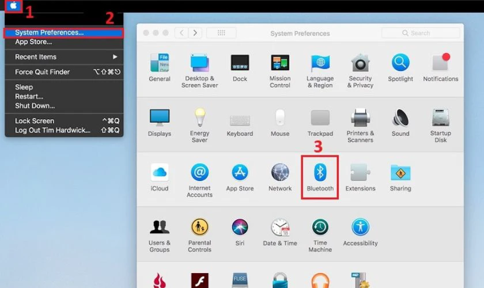Image resolution: width=484 pixels, height=288 pixels.
Task: Click the System Preferences search field
Action: coord(421,33)
